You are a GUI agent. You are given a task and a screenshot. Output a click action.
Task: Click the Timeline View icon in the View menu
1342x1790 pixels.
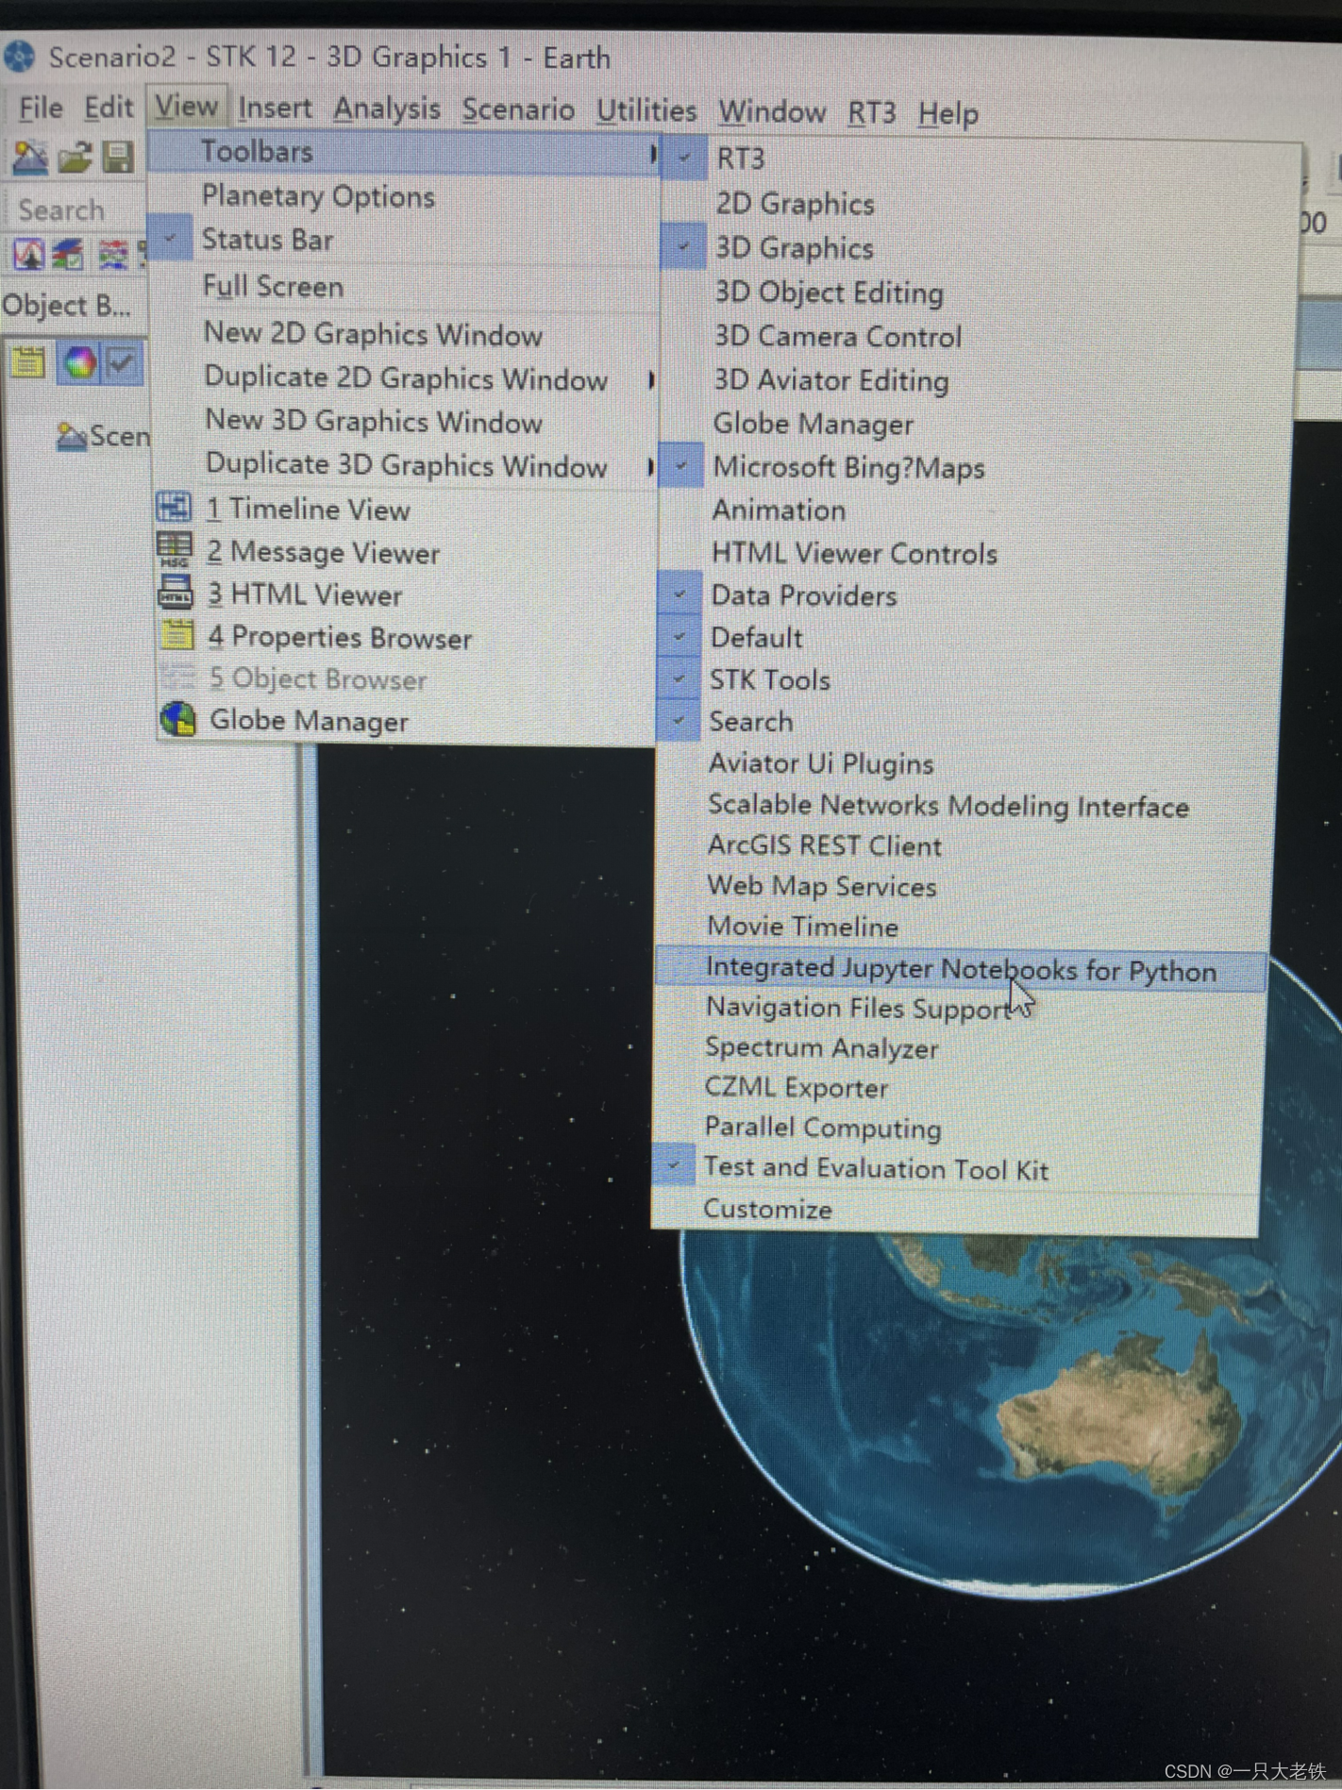pos(175,508)
